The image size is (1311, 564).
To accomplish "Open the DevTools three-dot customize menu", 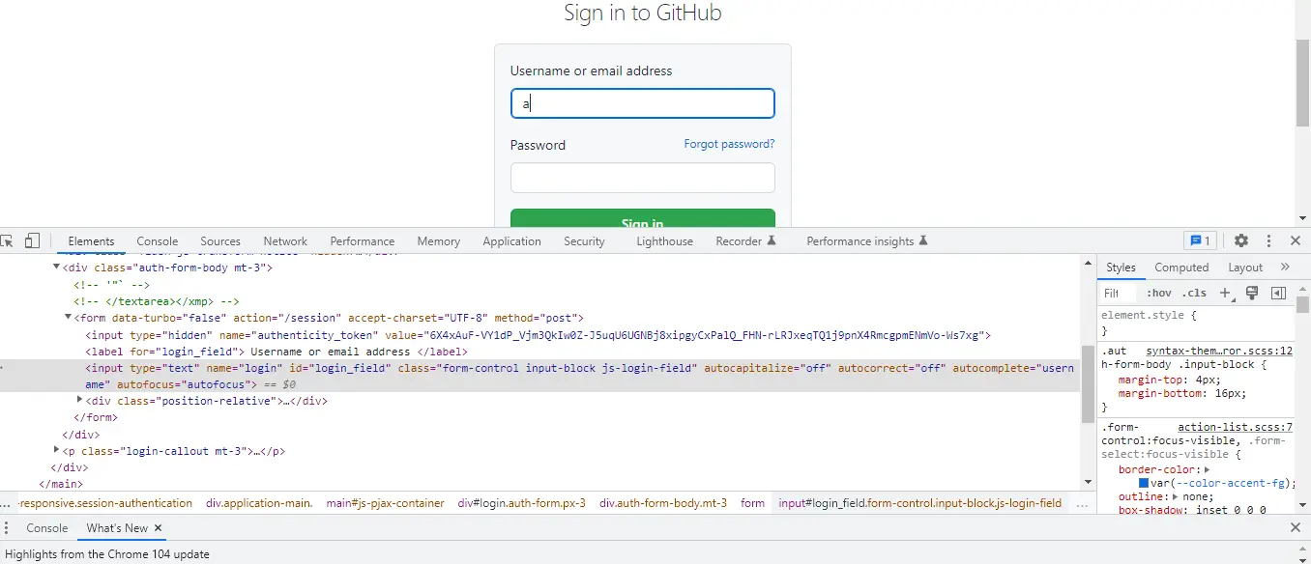I will (1269, 240).
